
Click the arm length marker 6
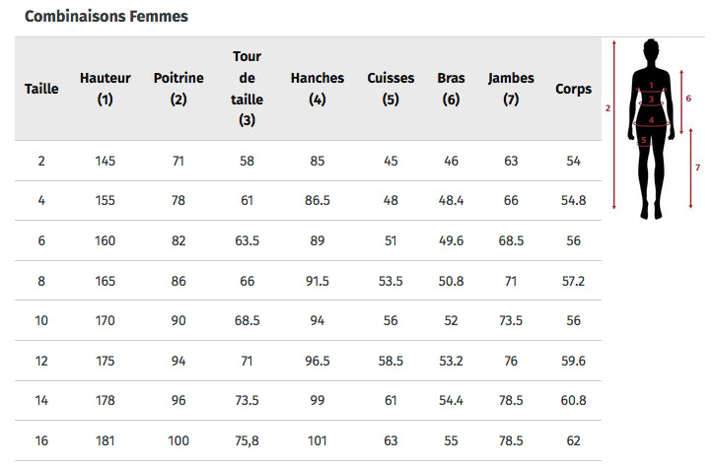tap(688, 99)
